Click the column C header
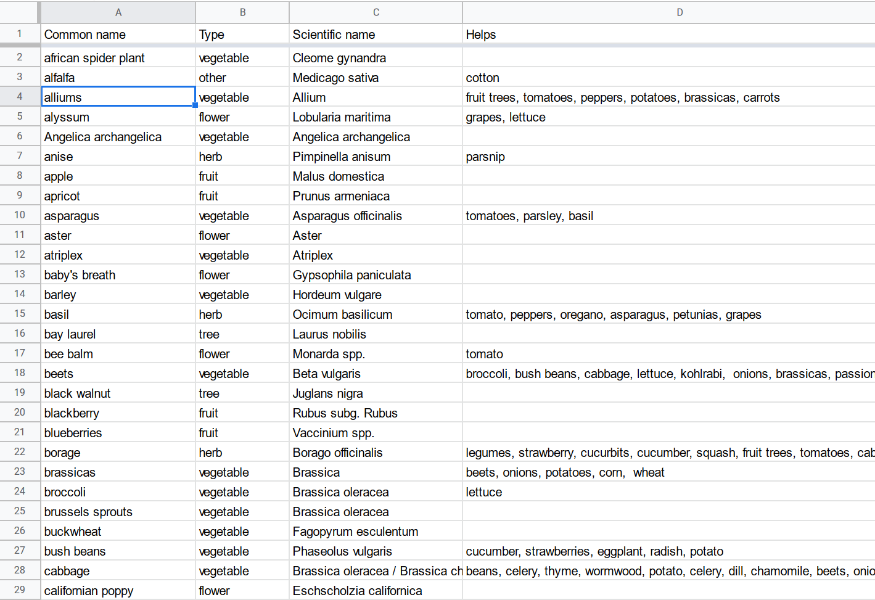Image resolution: width=875 pixels, height=600 pixels. 376,12
